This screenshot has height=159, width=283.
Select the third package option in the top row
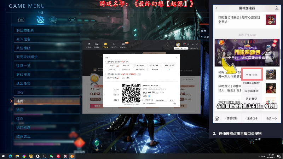point(141,65)
